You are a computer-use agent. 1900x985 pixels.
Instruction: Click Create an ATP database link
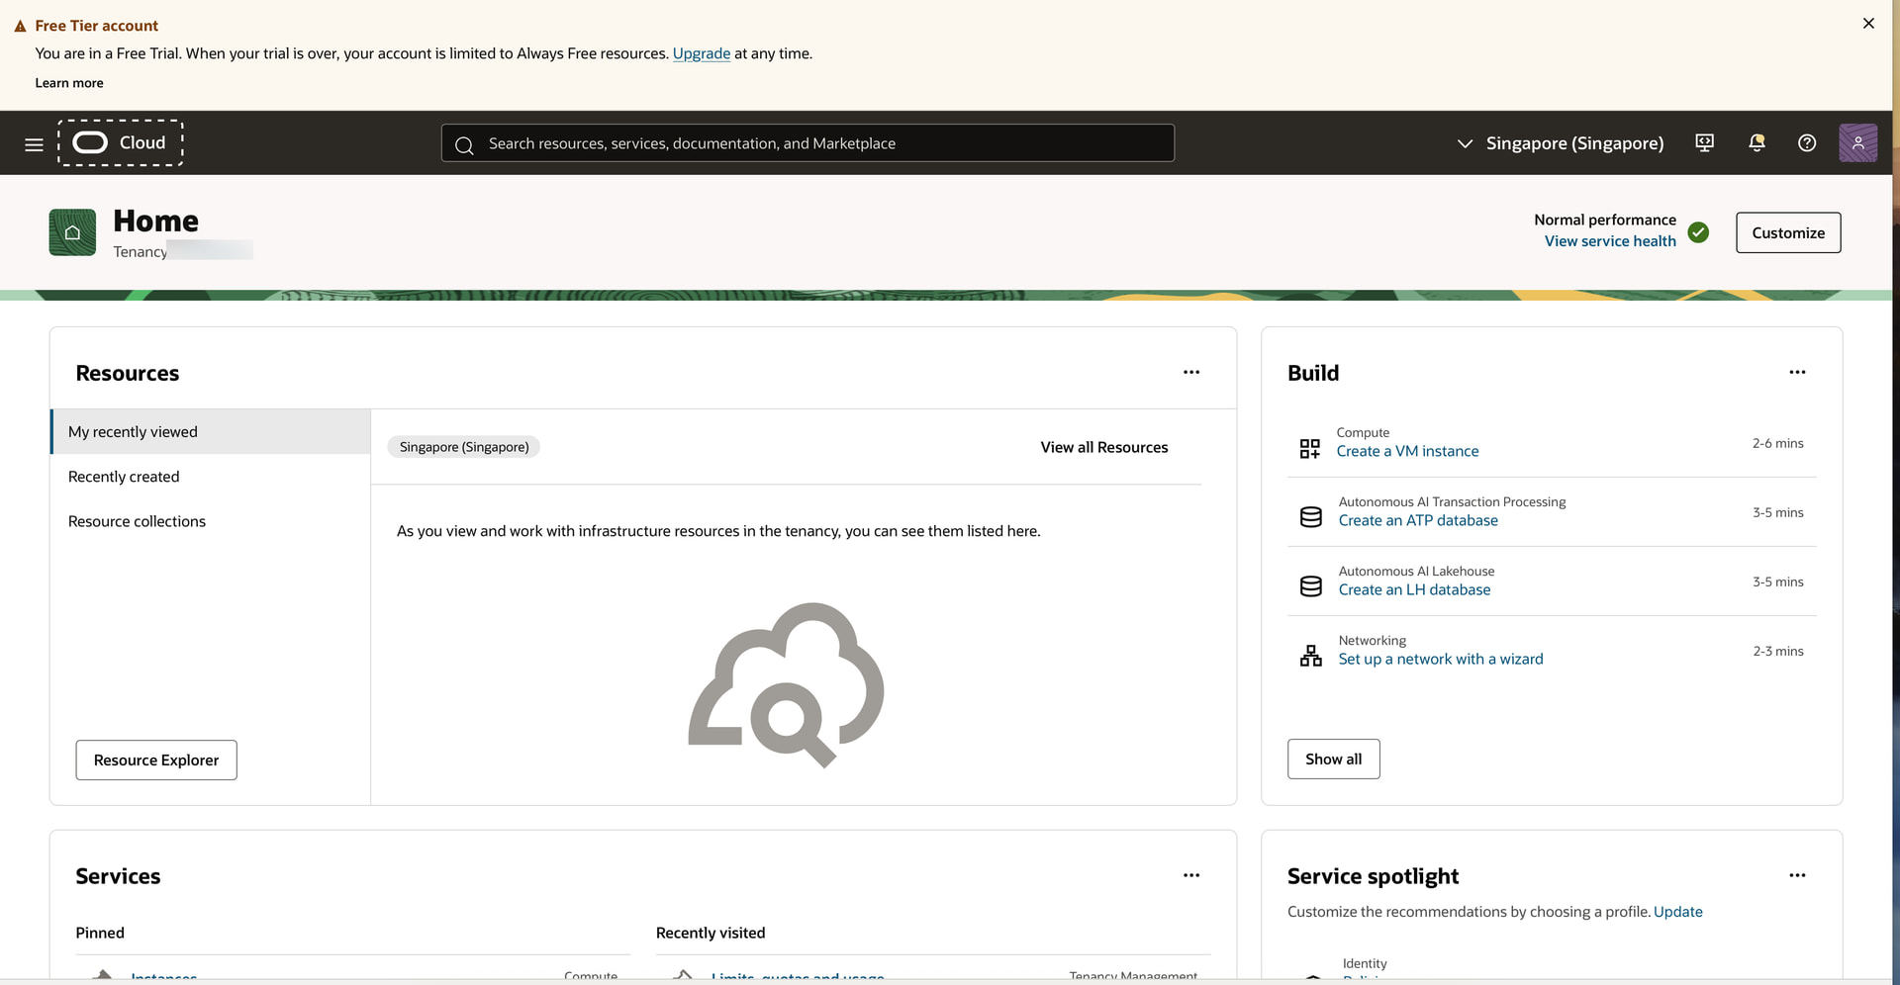click(1418, 520)
